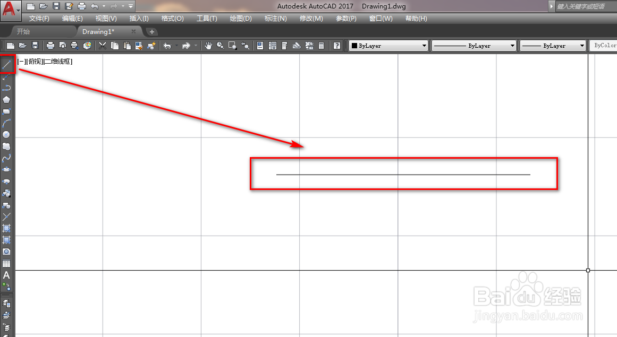
Task: Select the Polygon tool
Action: pos(6,100)
